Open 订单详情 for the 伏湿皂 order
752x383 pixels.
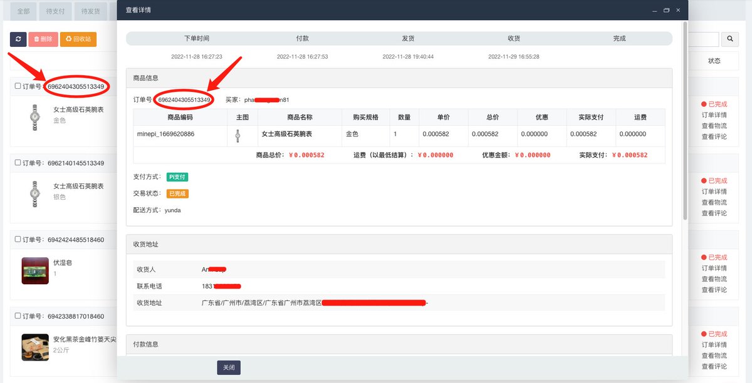coord(714,268)
